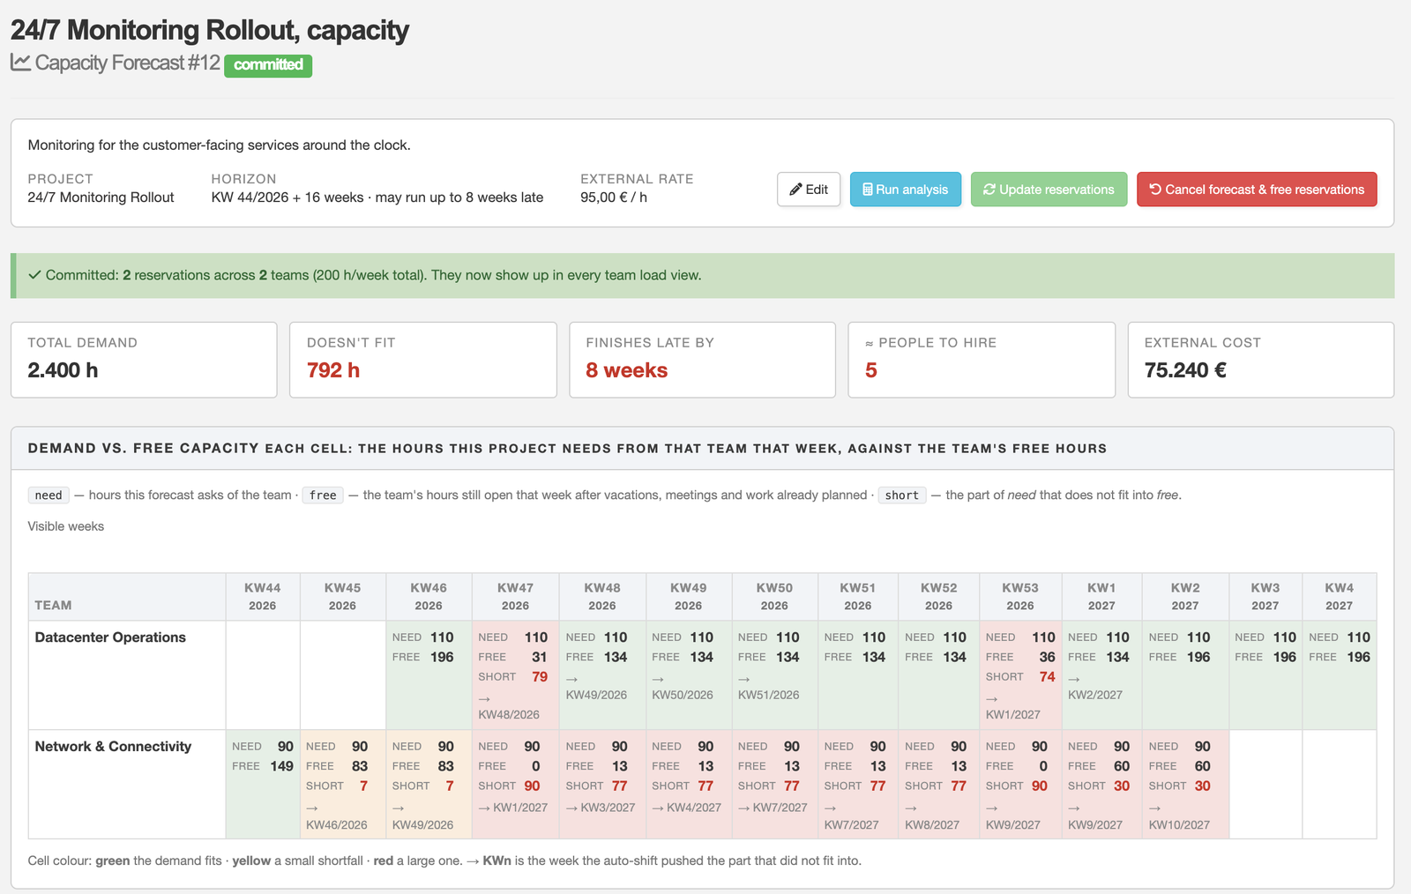Click the undo icon in Cancel forecast button

[x=1155, y=190]
